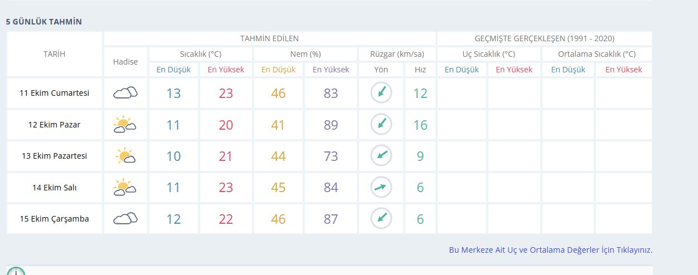Click the weather icon for 14 Ekim Salı
The width and height of the screenshot is (698, 275).
click(125, 188)
